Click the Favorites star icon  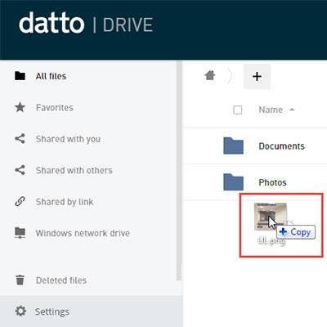(x=20, y=107)
